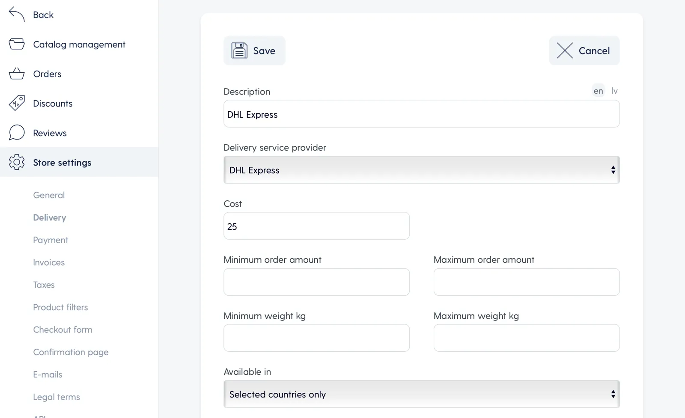Open the Delivery service provider dropdown
The image size is (685, 418).
pos(422,170)
